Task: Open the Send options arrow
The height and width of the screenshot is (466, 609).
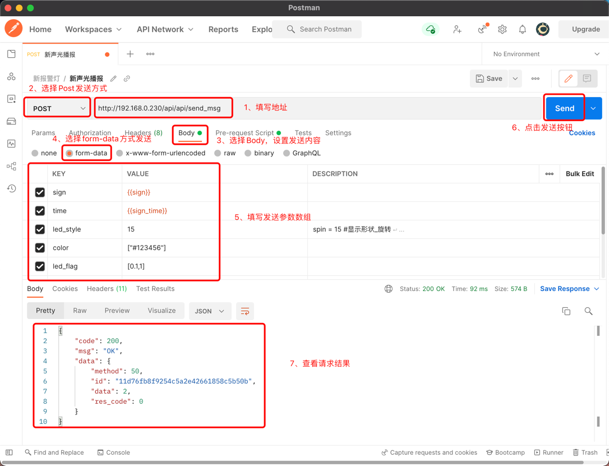Action: 593,108
